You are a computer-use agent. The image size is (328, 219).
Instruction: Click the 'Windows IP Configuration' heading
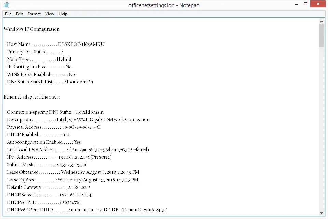coord(31,29)
